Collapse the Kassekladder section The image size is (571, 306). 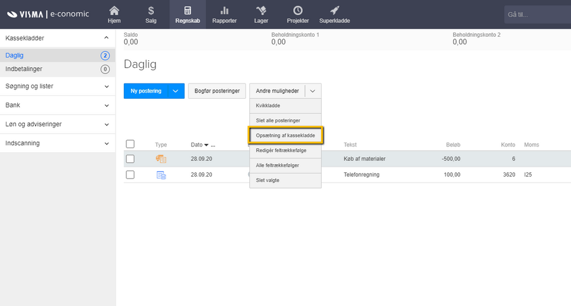pyautogui.click(x=107, y=38)
